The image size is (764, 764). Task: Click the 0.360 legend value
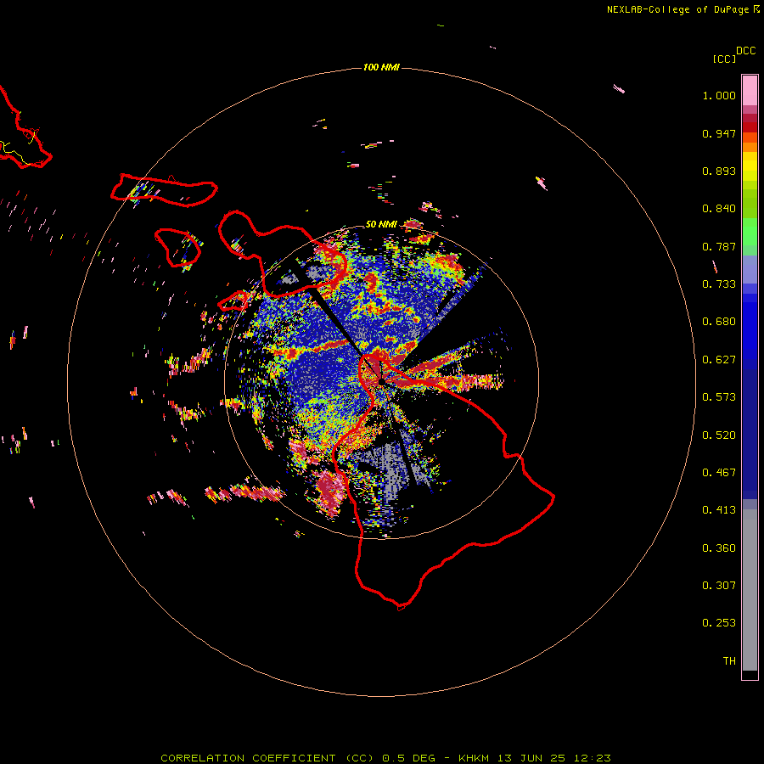coord(719,548)
